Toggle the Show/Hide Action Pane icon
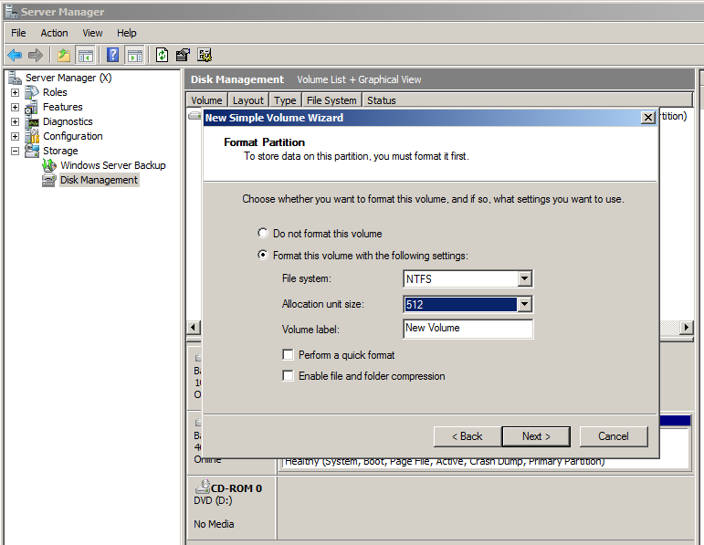 pos(135,55)
